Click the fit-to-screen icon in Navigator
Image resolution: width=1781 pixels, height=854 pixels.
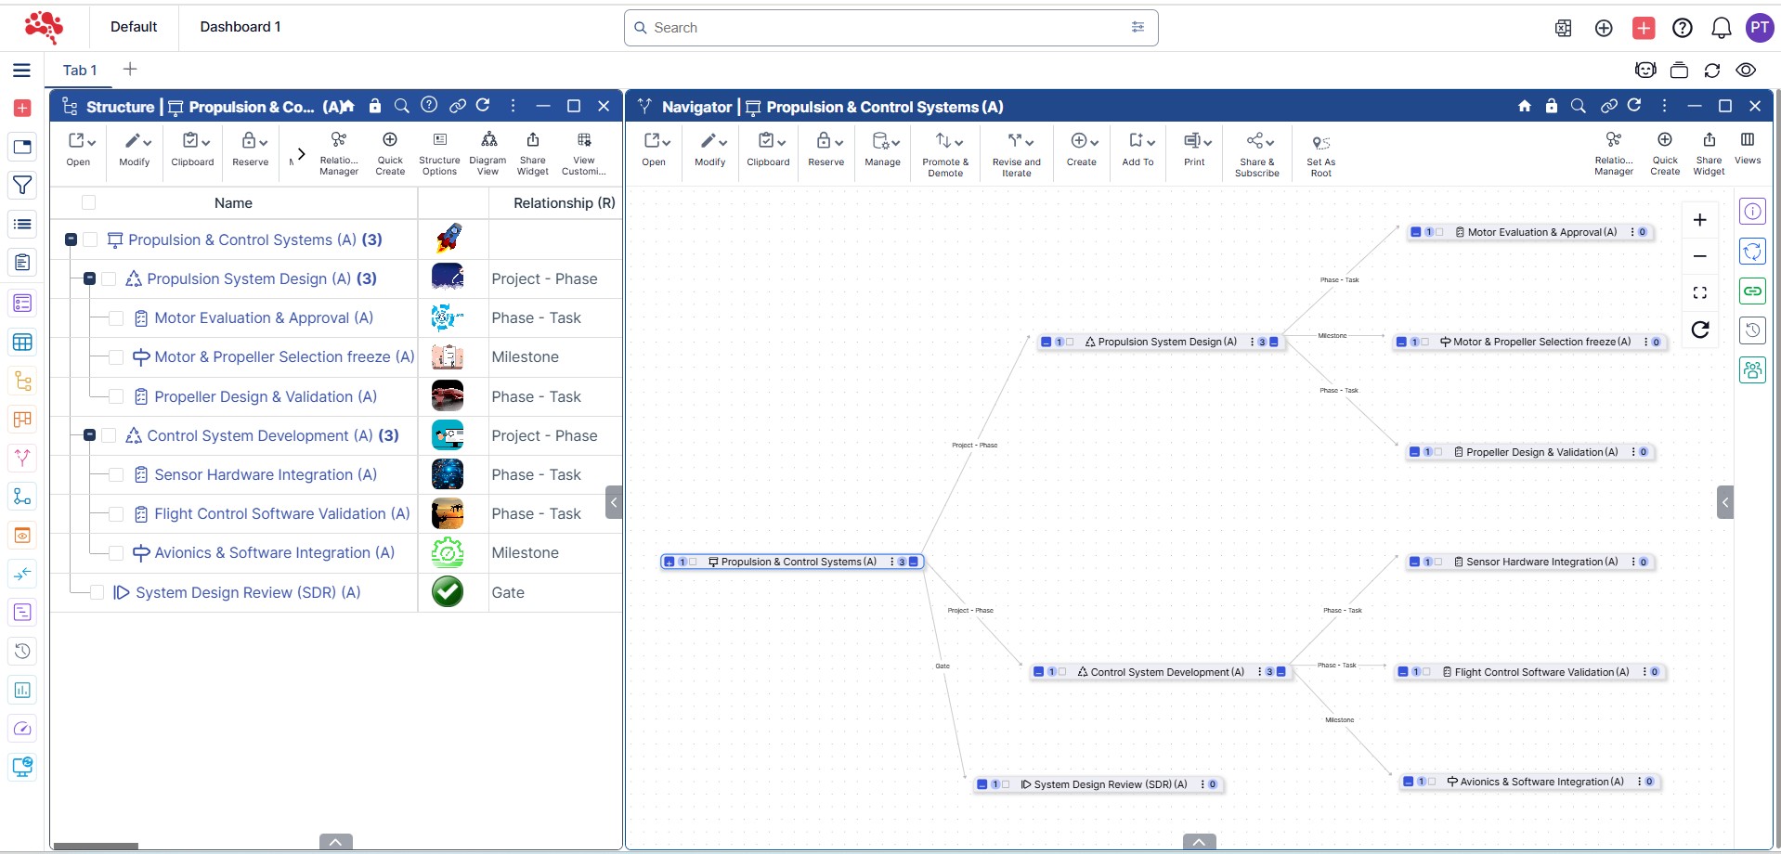coord(1699,292)
